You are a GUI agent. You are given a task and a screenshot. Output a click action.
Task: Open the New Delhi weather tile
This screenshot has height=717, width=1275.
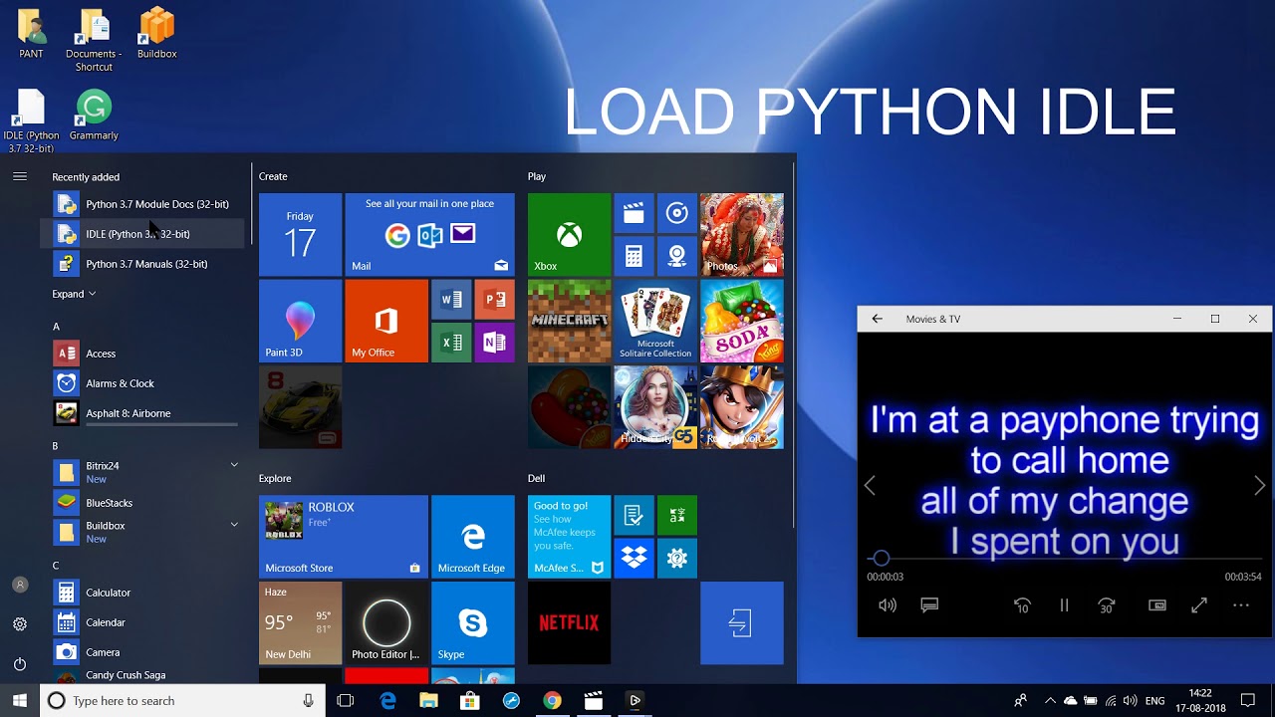300,623
